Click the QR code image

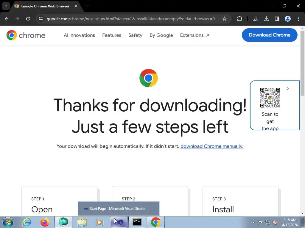(270, 97)
